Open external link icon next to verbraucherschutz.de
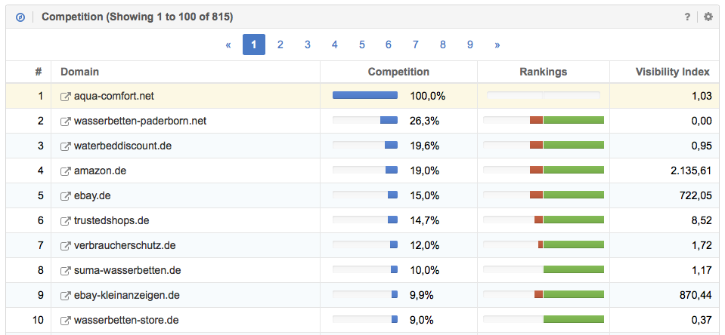725x335 pixels. [66, 246]
